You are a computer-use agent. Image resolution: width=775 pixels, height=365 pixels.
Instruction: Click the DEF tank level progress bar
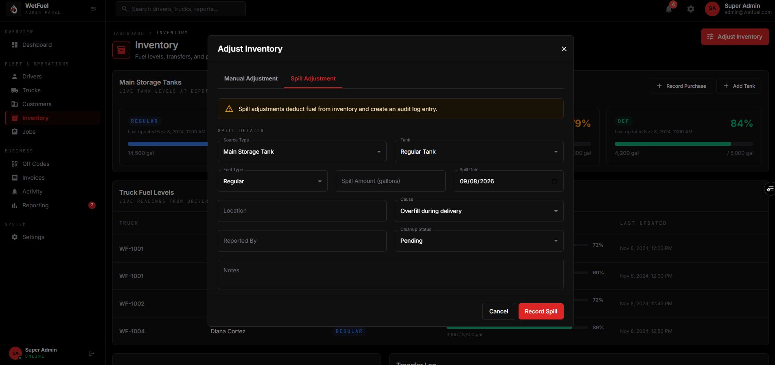click(x=684, y=144)
